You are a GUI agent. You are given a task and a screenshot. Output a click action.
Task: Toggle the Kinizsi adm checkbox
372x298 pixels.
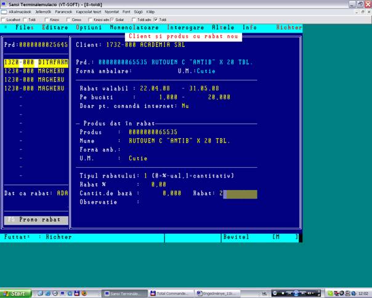click(90, 20)
